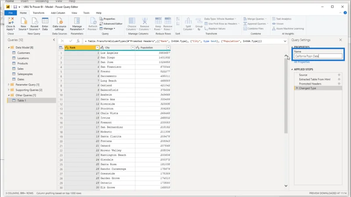Collapse Applied Steps section
Viewport: 351px width, 197px height.
[292, 70]
